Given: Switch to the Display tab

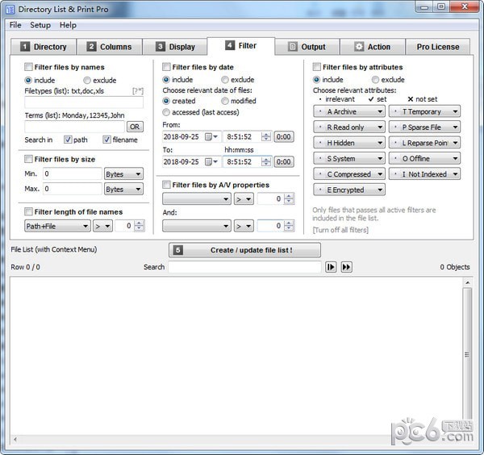Looking at the screenshot, I should click(x=175, y=47).
